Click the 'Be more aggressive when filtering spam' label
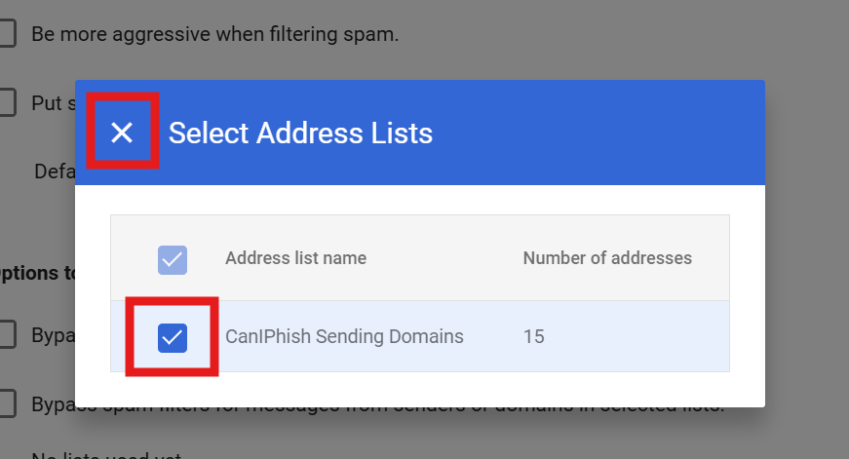This screenshot has width=849, height=459. tap(214, 34)
